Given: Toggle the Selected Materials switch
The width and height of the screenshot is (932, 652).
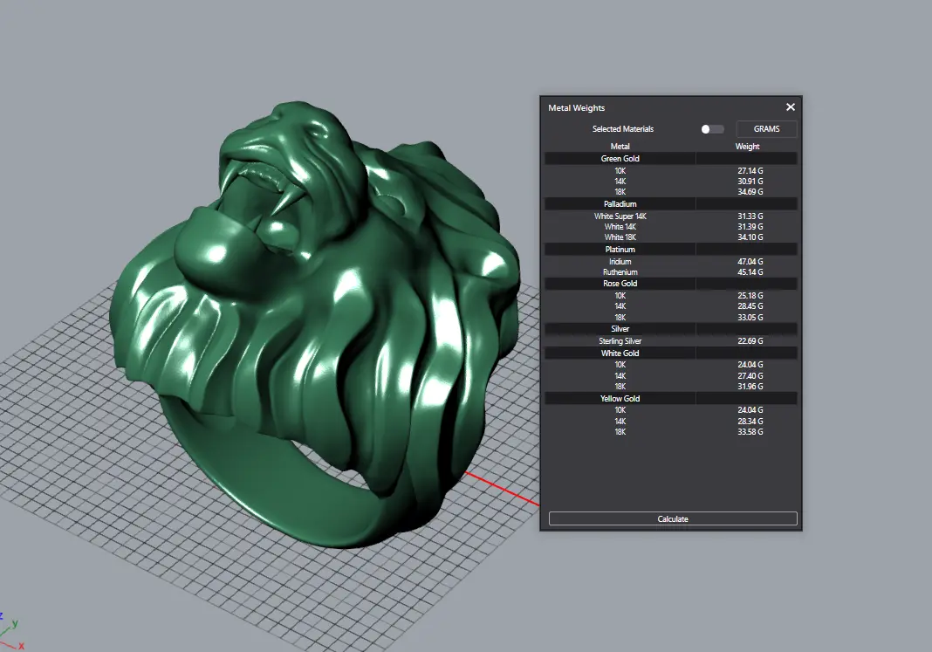Looking at the screenshot, I should [x=712, y=129].
